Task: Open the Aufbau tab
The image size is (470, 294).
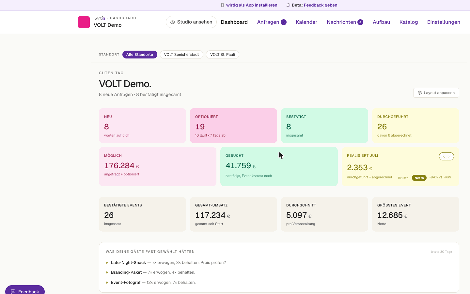Action: click(x=381, y=22)
